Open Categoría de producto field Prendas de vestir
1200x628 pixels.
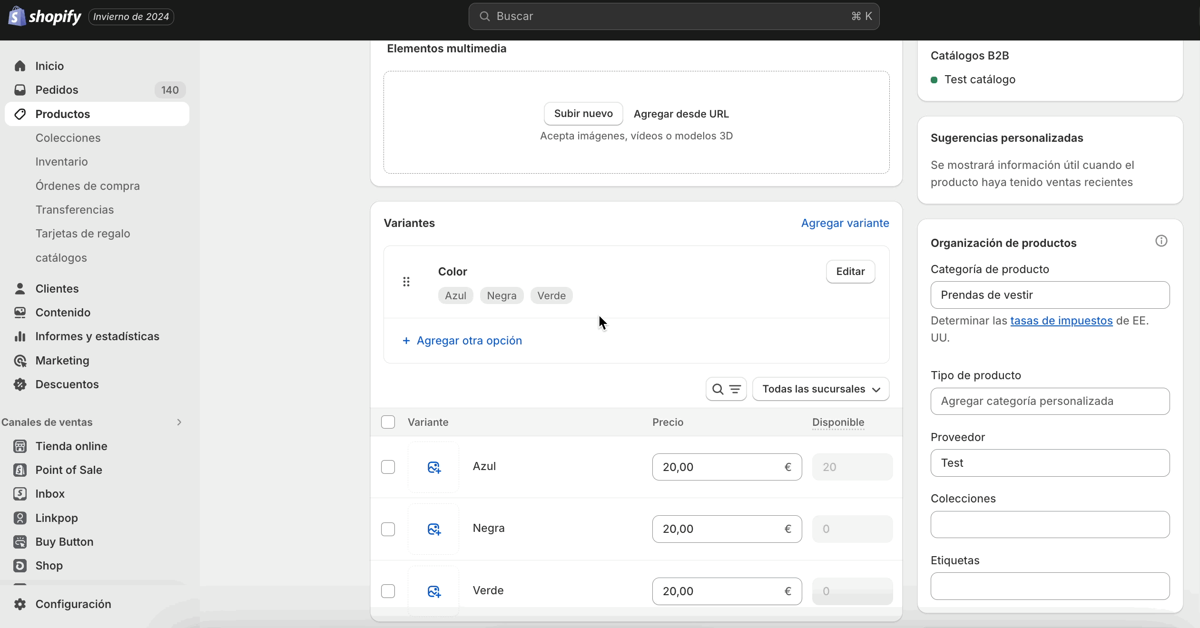coord(1050,295)
